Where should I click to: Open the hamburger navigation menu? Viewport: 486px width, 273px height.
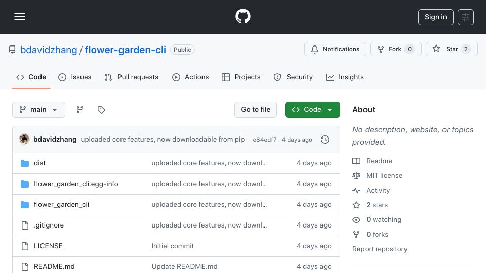pyautogui.click(x=20, y=16)
